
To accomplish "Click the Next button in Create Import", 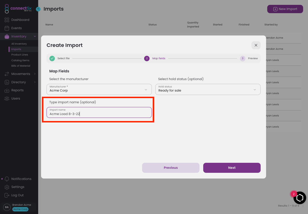I will [x=232, y=168].
